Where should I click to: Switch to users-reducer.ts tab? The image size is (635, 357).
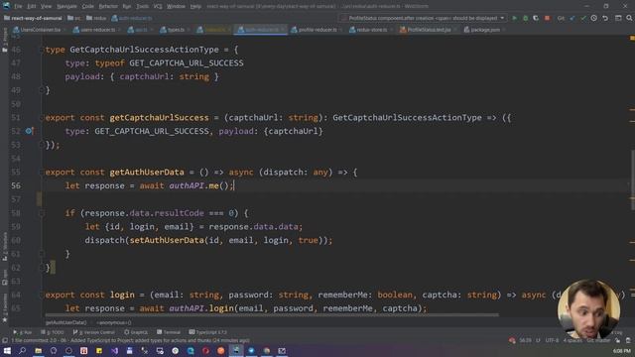97,30
